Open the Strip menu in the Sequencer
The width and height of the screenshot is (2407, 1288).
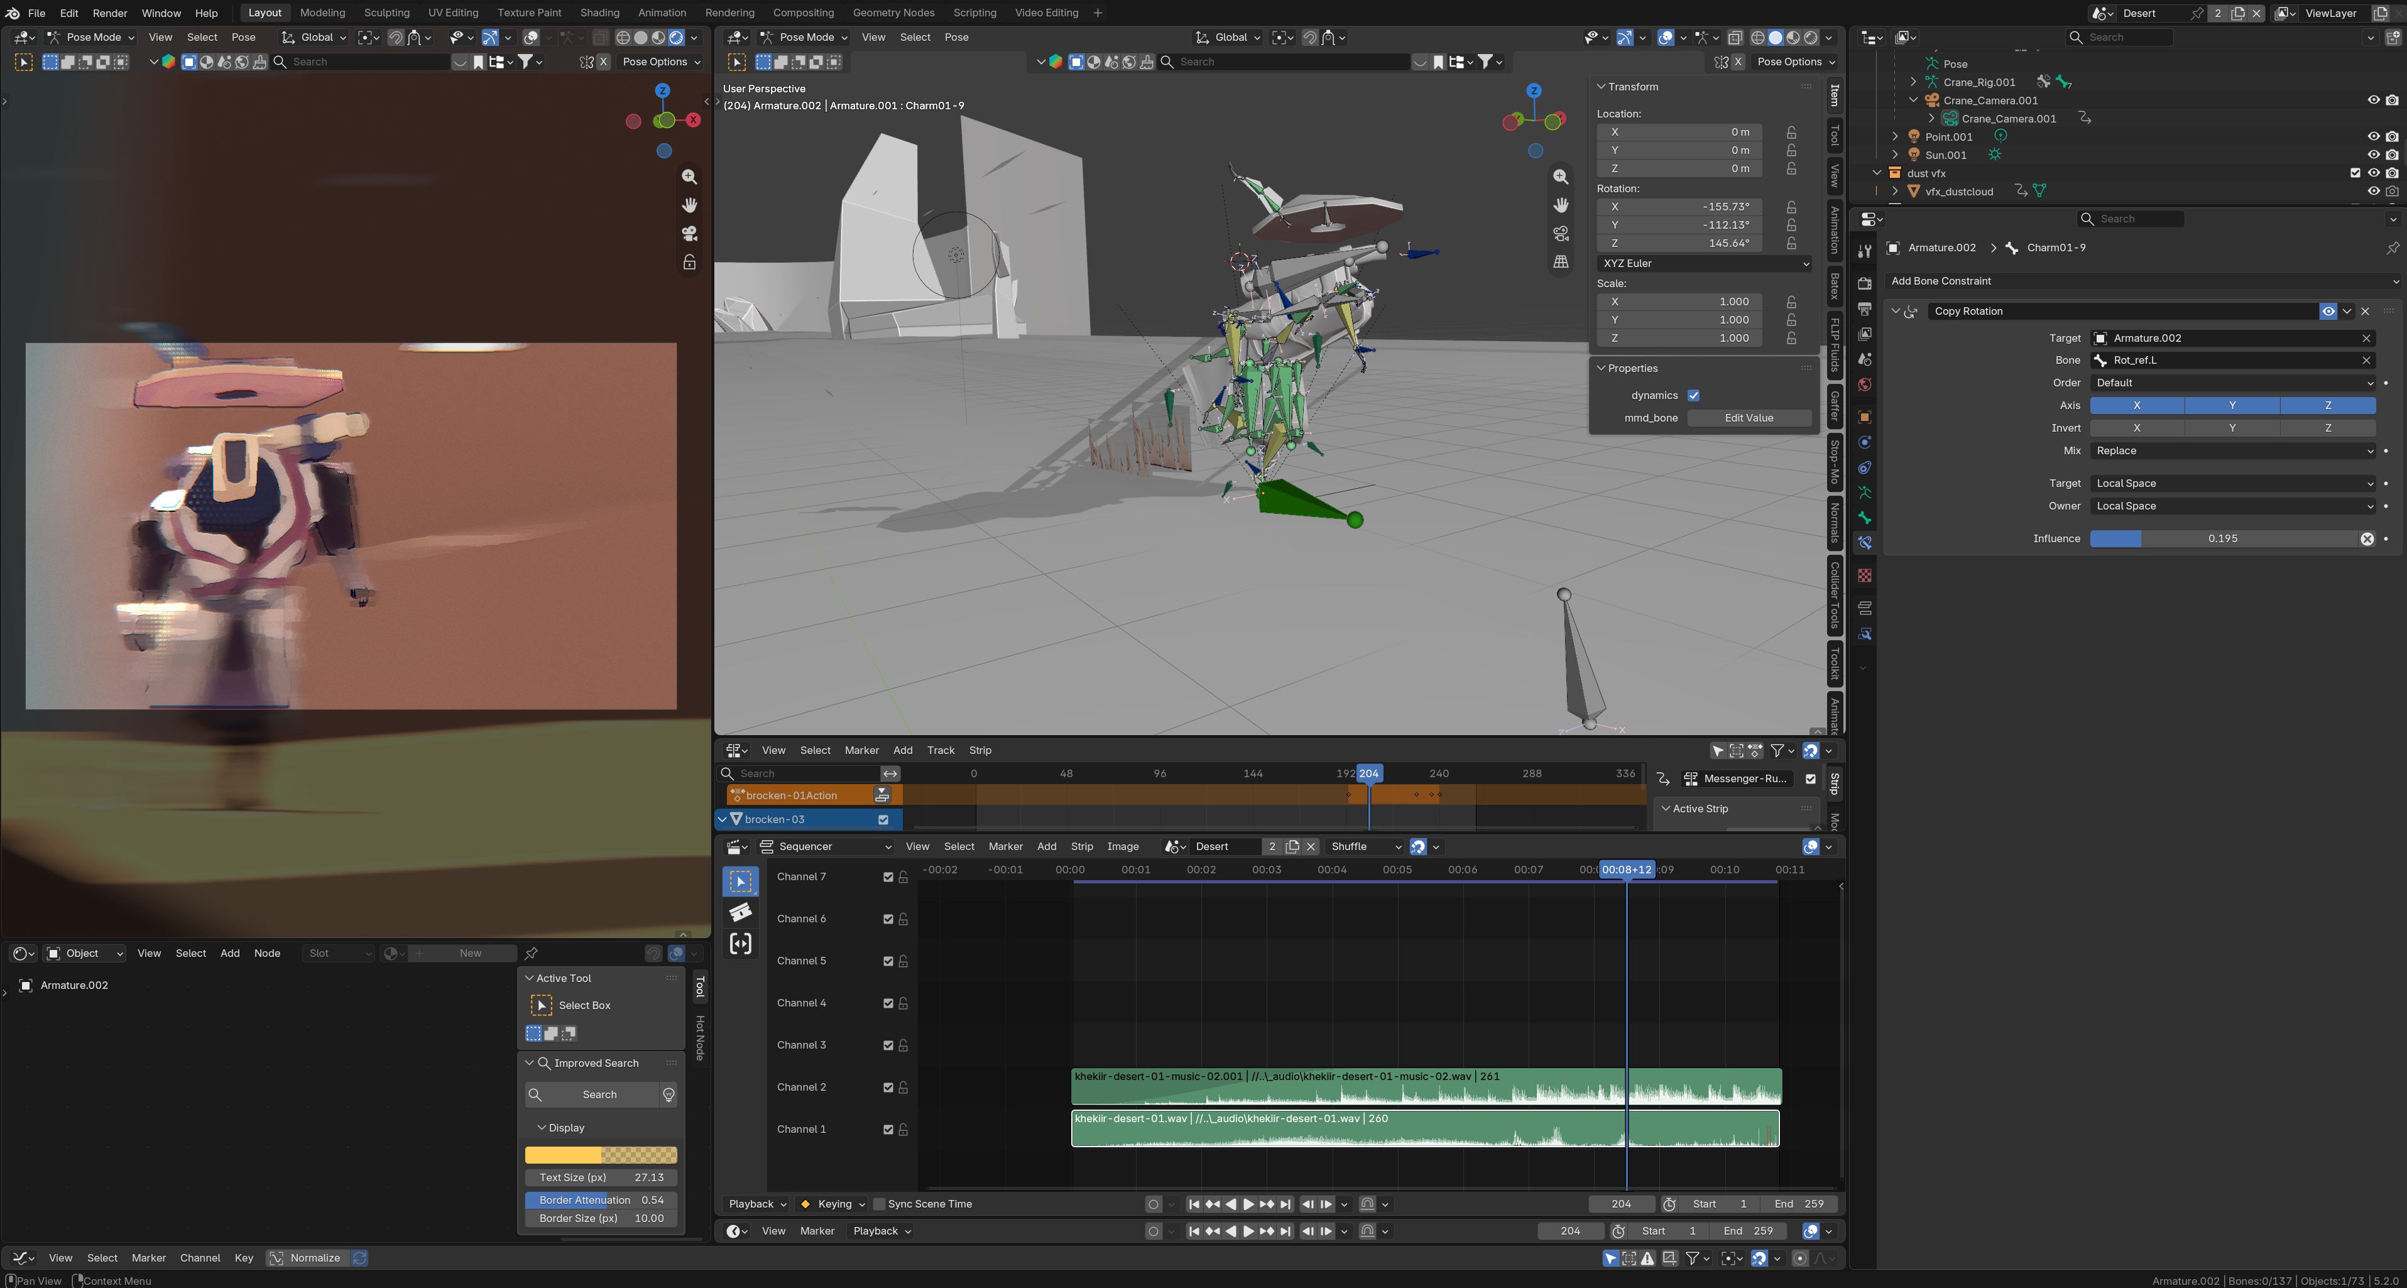tap(1081, 847)
